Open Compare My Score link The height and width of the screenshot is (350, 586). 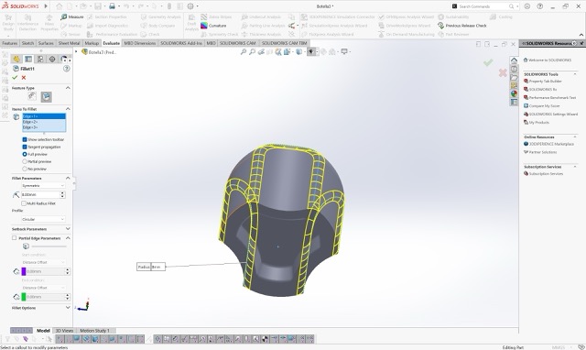(544, 105)
